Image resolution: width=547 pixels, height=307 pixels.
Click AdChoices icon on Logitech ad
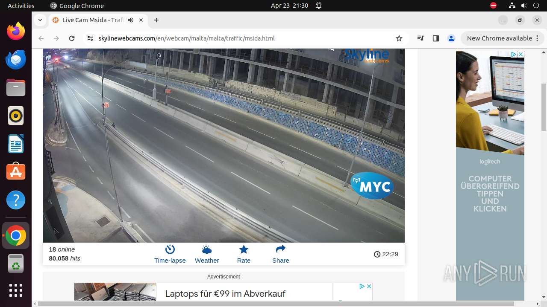coord(514,54)
